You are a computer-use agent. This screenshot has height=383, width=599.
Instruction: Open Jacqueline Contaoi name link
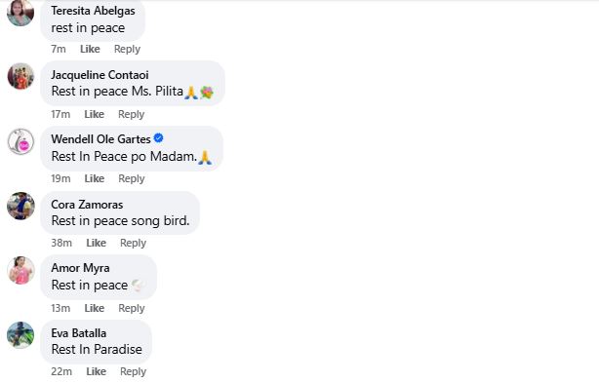point(100,75)
